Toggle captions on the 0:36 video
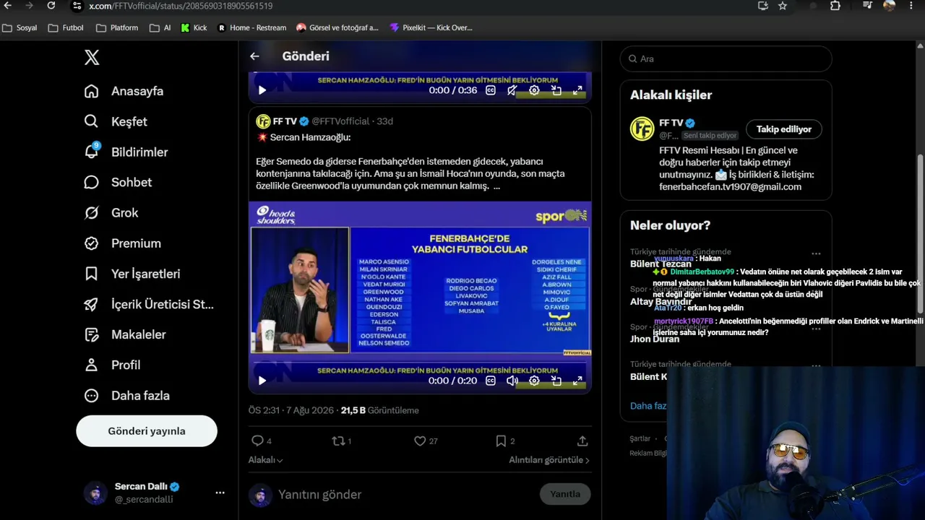Viewport: 925px width, 520px height. [x=491, y=90]
